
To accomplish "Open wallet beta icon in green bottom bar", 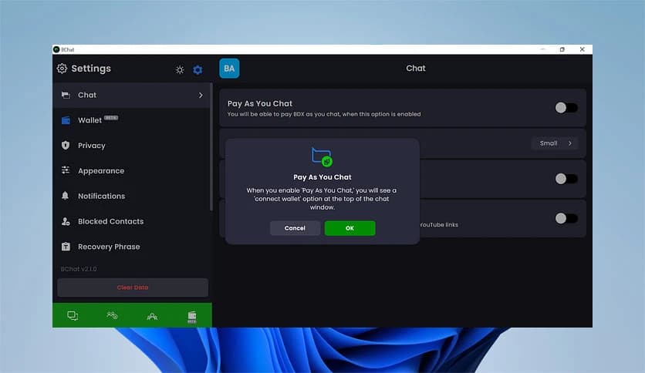I will pyautogui.click(x=191, y=317).
